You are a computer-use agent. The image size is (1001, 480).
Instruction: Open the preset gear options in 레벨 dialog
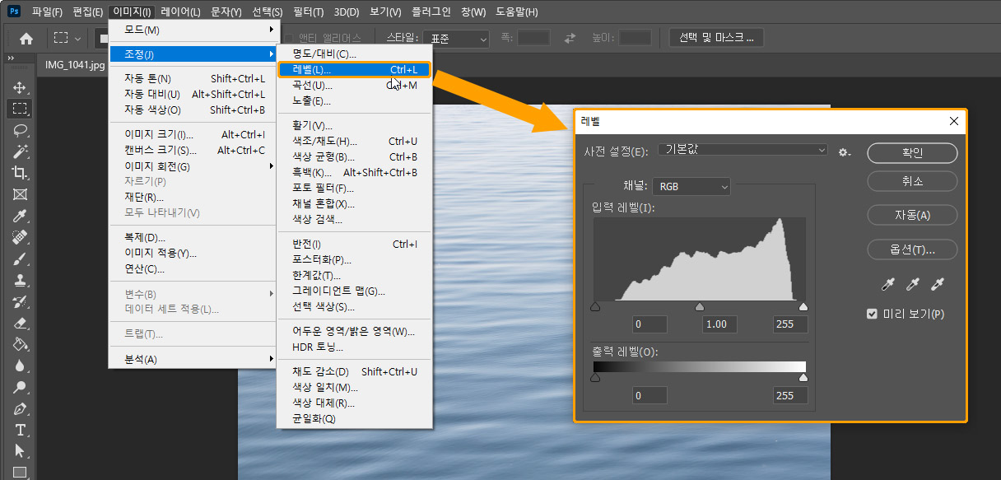click(844, 152)
